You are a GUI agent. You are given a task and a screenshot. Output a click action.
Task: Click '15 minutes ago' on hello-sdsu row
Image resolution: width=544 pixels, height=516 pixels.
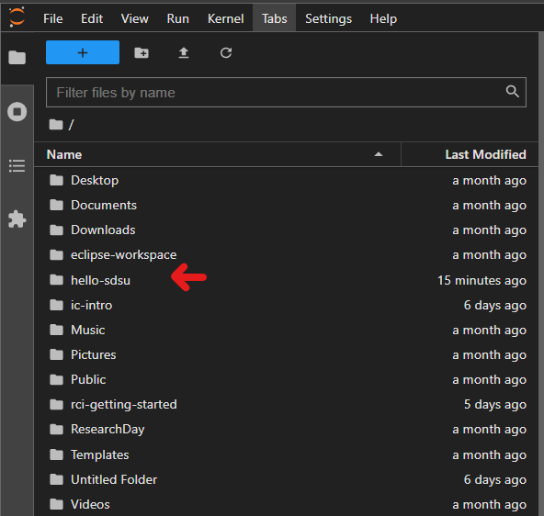click(x=482, y=280)
